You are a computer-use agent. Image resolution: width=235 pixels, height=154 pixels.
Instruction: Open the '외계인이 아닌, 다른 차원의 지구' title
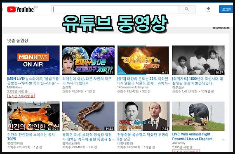click(87, 81)
